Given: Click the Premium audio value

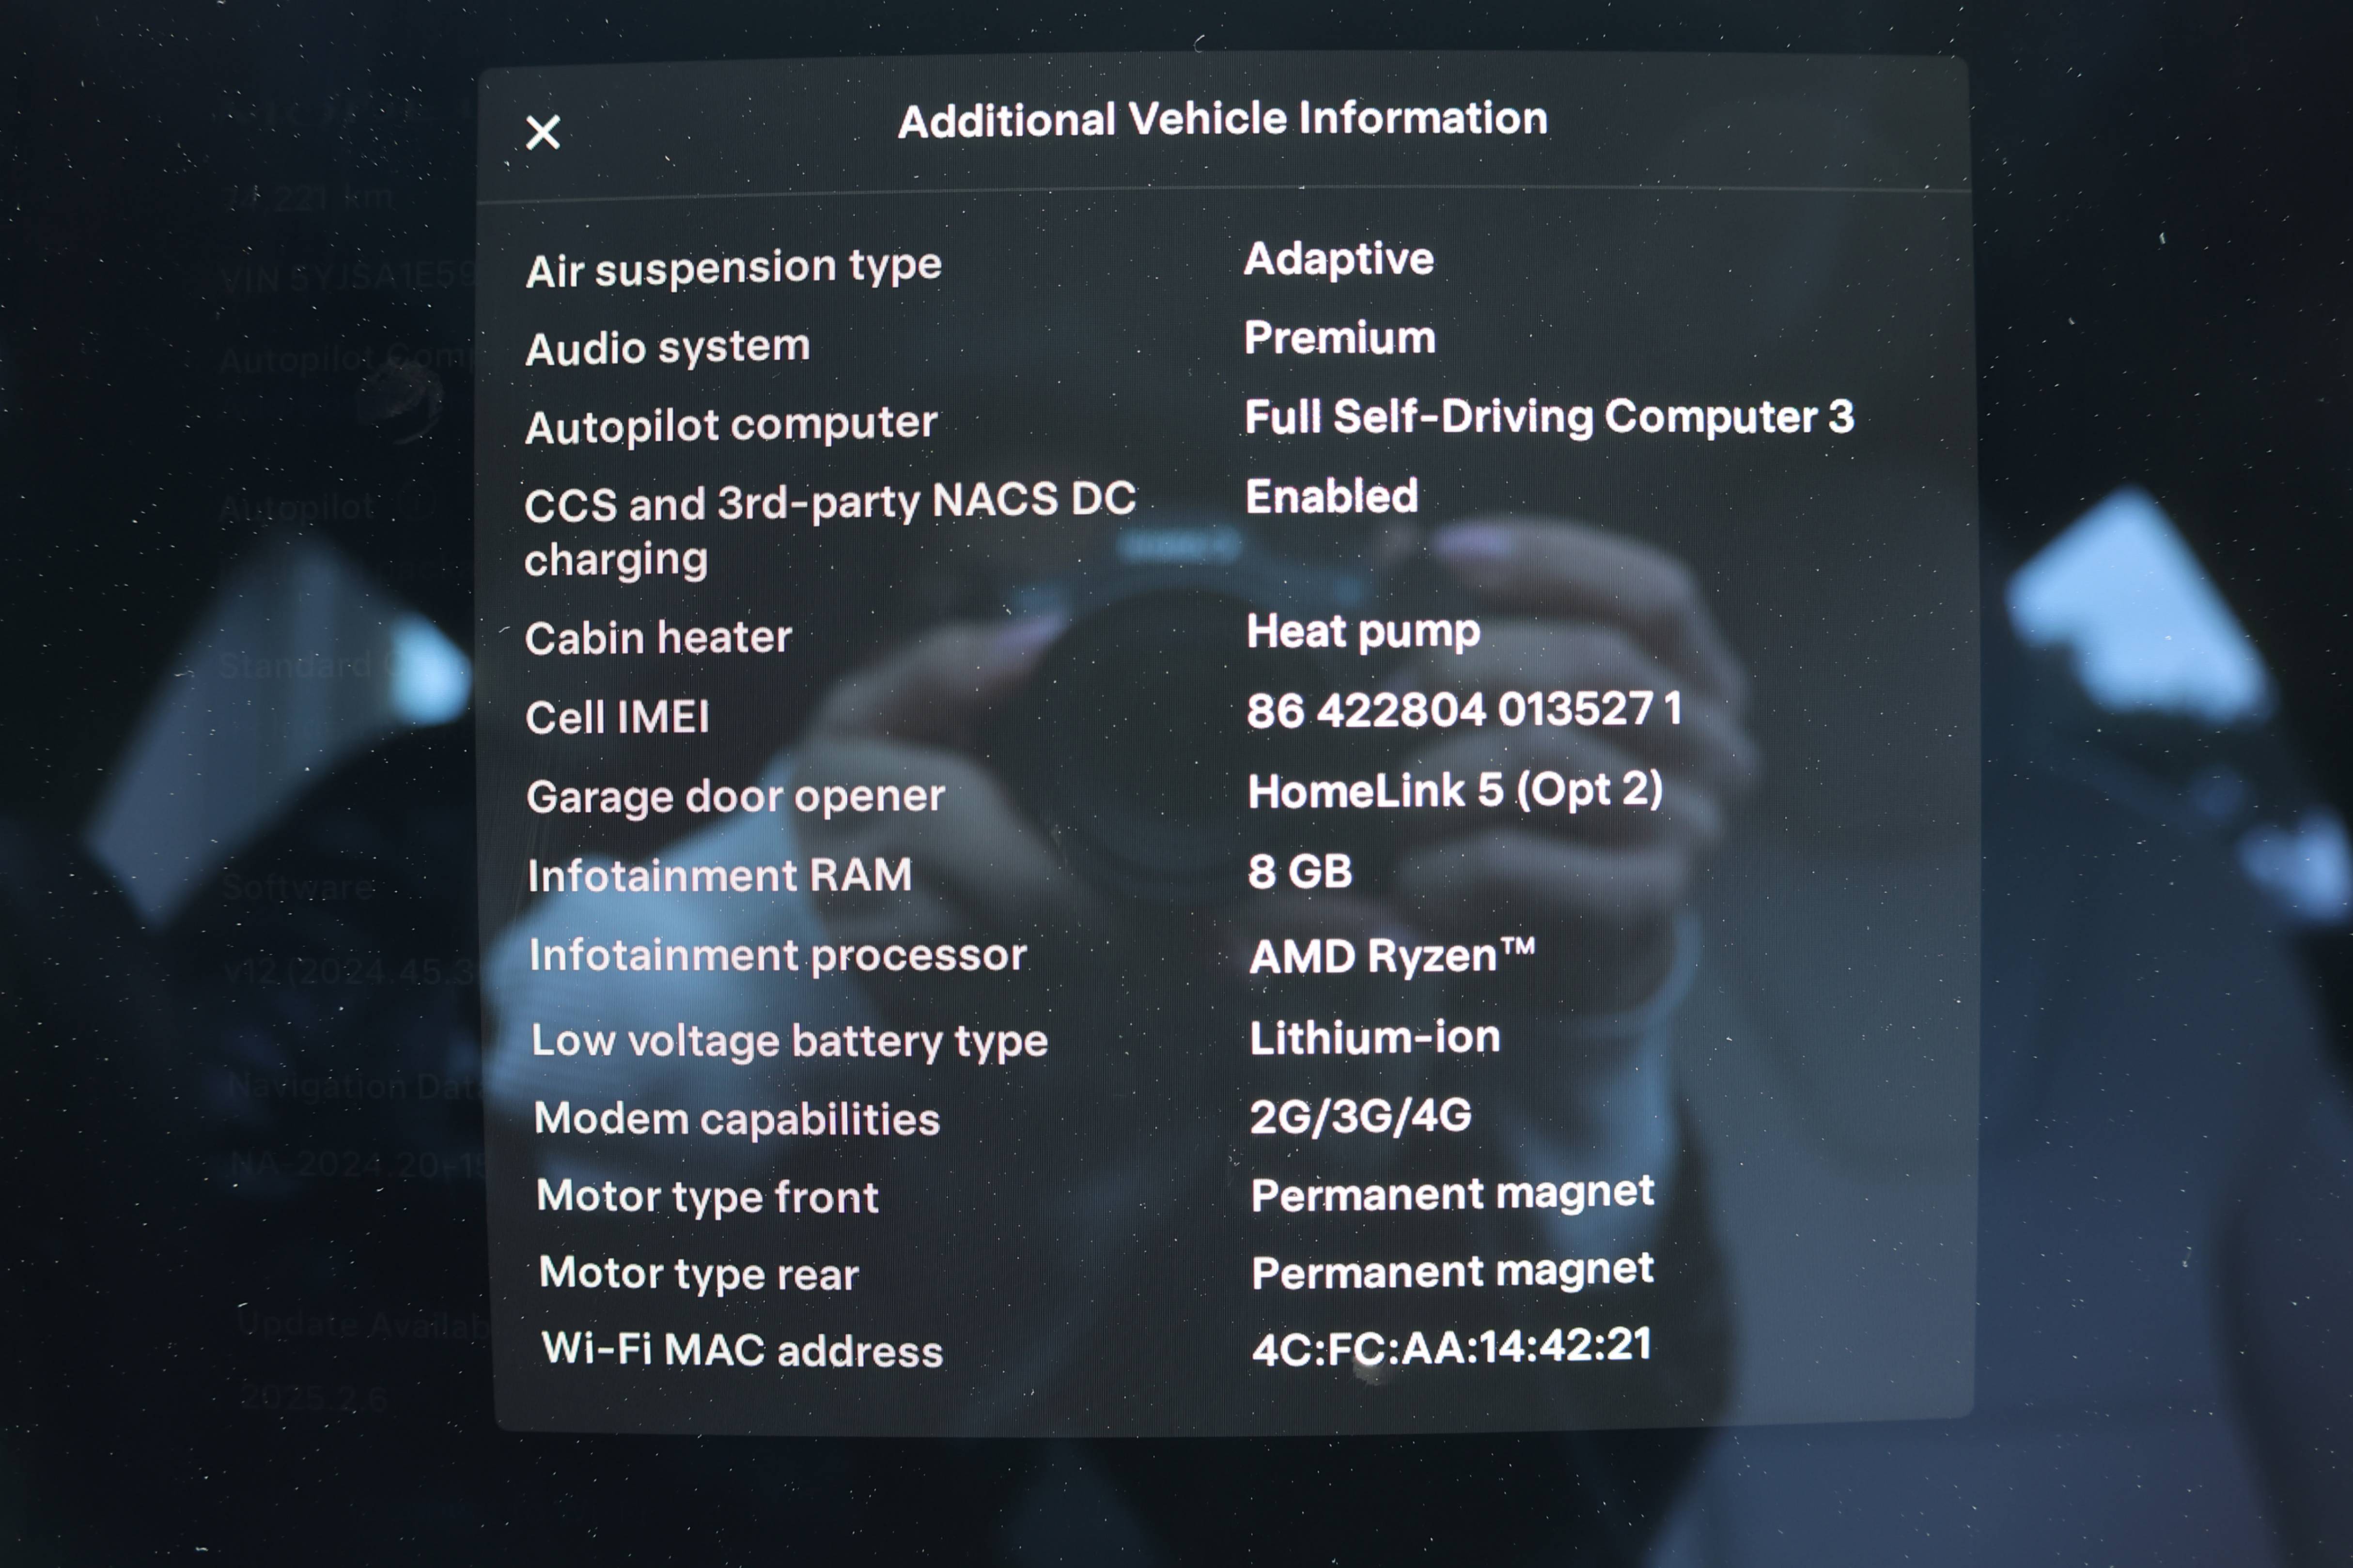Looking at the screenshot, I should coord(1339,338).
